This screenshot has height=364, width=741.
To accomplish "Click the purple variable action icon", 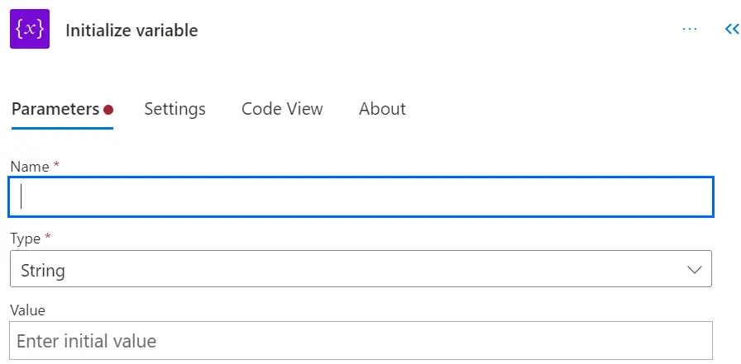I will pyautogui.click(x=30, y=30).
